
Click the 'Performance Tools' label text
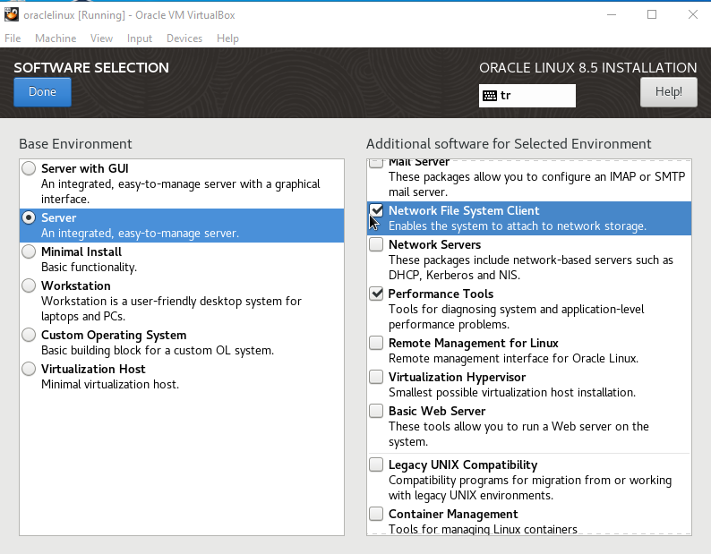(x=441, y=294)
